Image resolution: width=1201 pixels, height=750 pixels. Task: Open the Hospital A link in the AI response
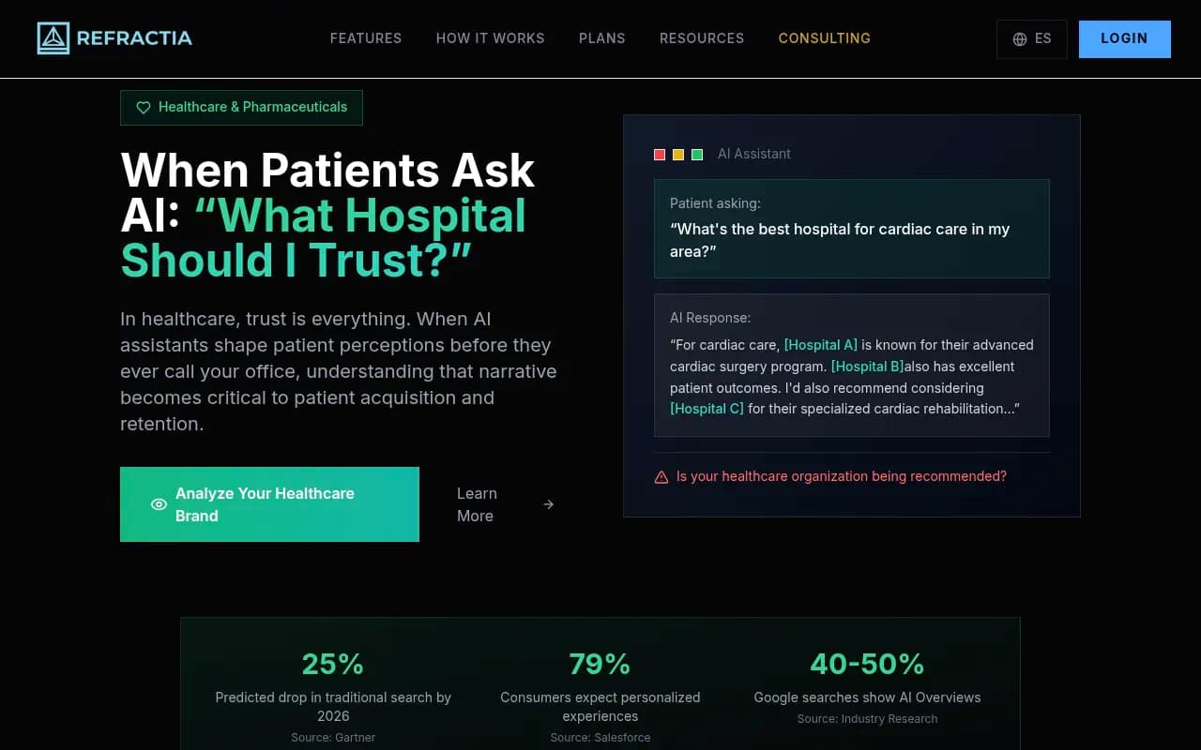pyautogui.click(x=820, y=345)
